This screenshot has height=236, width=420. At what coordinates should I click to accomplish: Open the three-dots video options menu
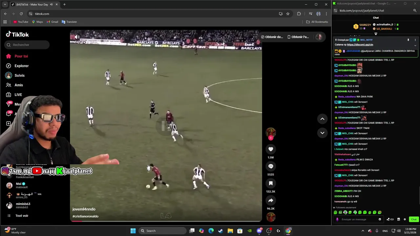(x=255, y=37)
